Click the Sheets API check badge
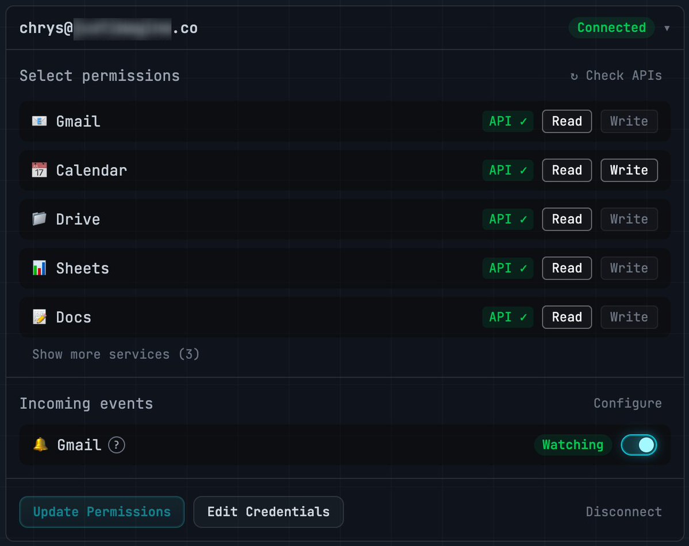689x546 pixels. pyautogui.click(x=508, y=268)
